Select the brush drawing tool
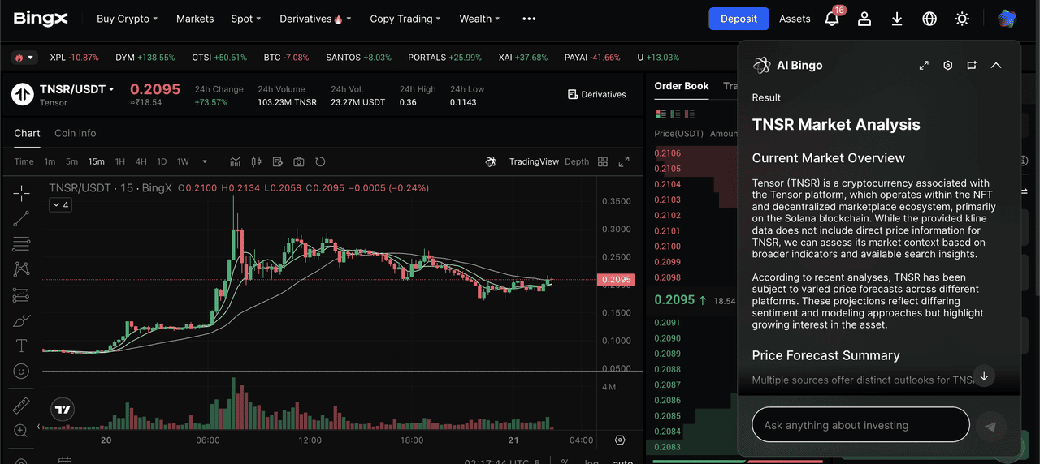The image size is (1040, 464). click(22, 320)
